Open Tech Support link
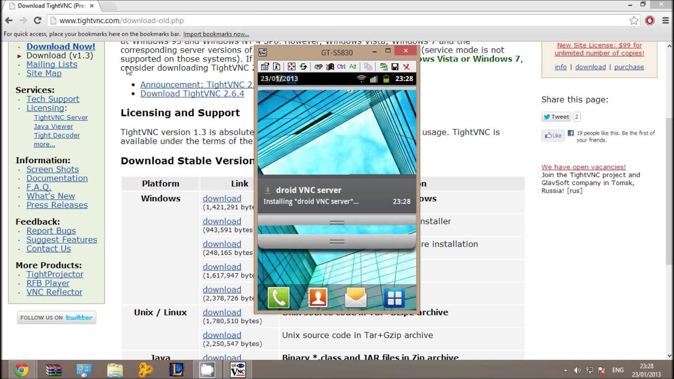 pos(53,99)
